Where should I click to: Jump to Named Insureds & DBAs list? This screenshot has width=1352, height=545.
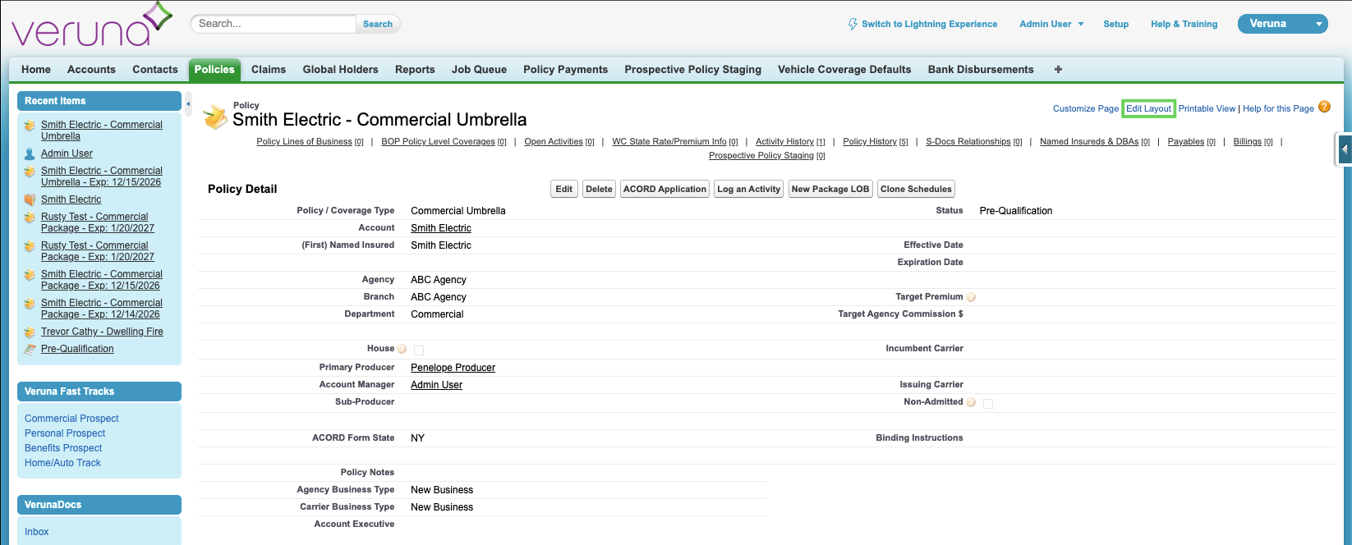pyautogui.click(x=1094, y=142)
